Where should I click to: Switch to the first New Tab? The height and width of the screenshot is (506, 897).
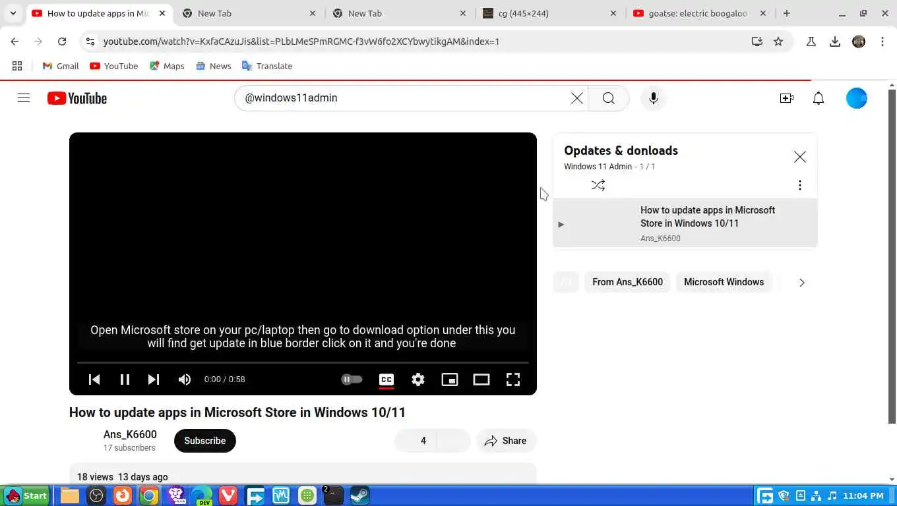click(248, 13)
